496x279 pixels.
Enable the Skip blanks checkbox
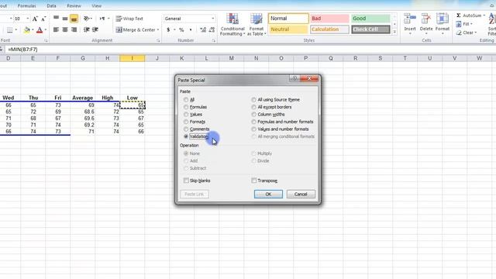pos(186,181)
